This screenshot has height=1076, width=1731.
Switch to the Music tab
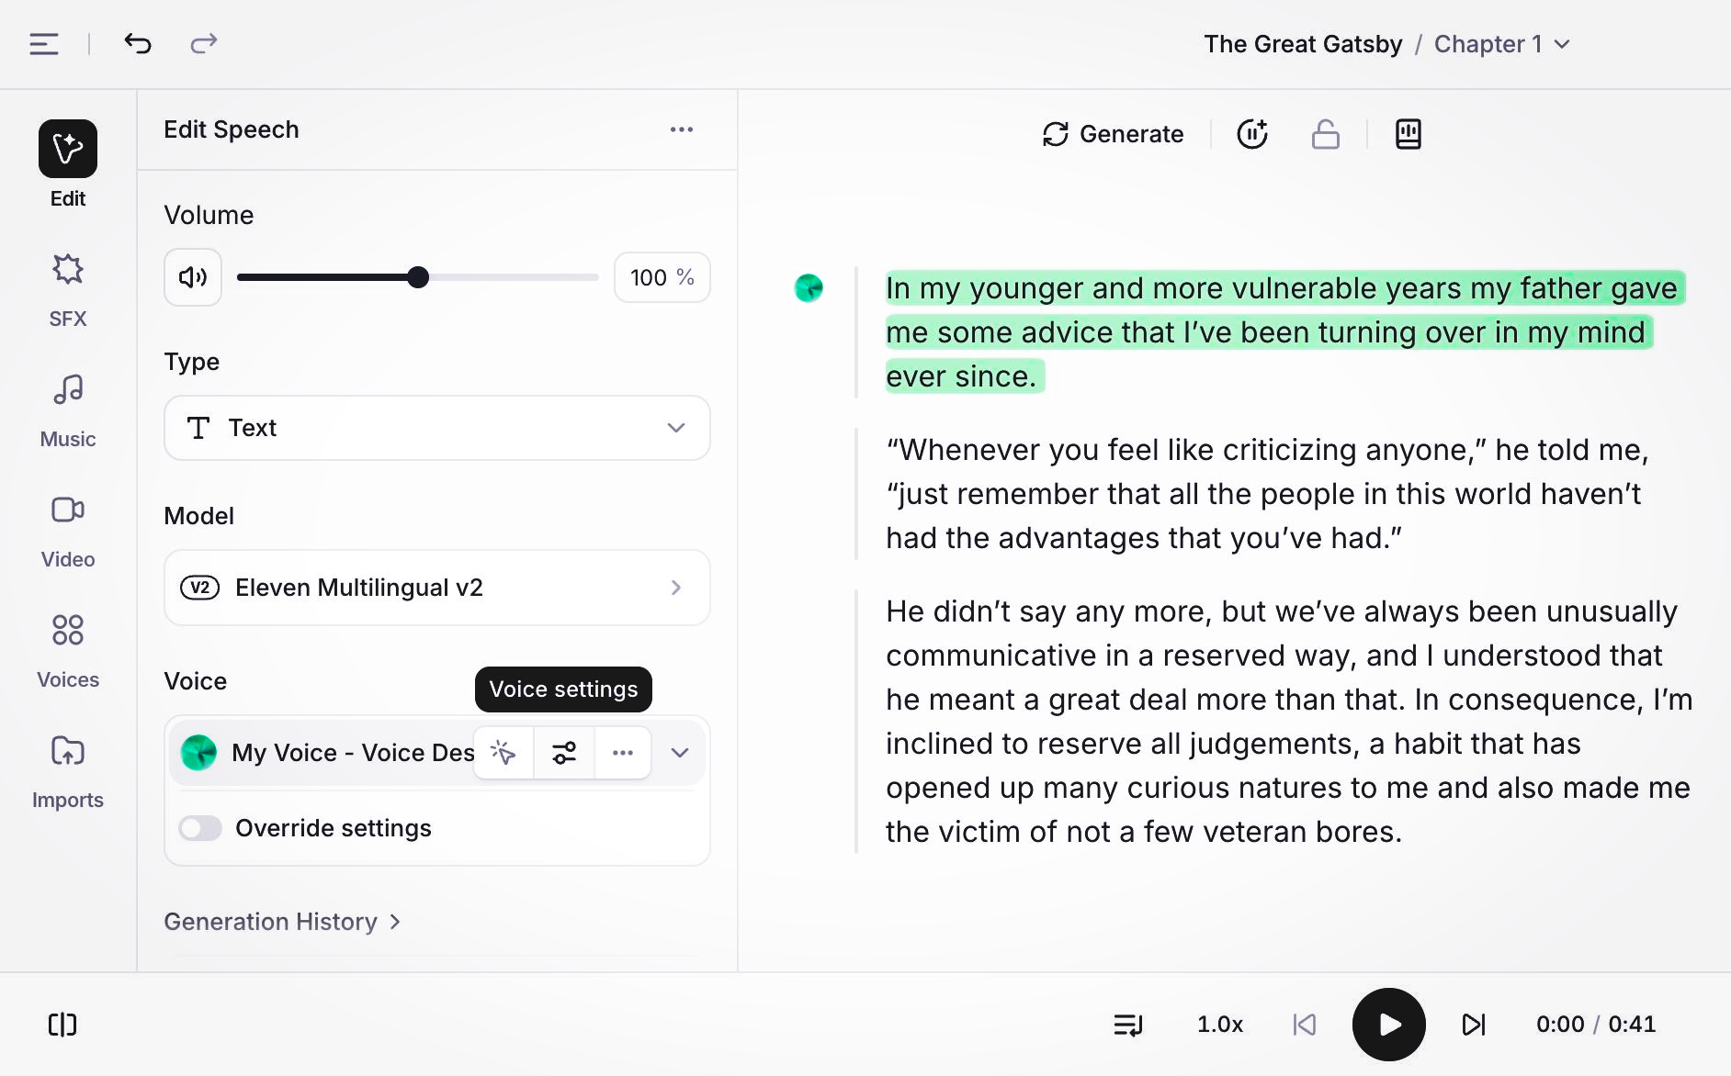coord(68,410)
